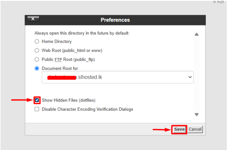Click the "Disable Character Encoding Verification Dialogs" label

pyautogui.click(x=87, y=109)
